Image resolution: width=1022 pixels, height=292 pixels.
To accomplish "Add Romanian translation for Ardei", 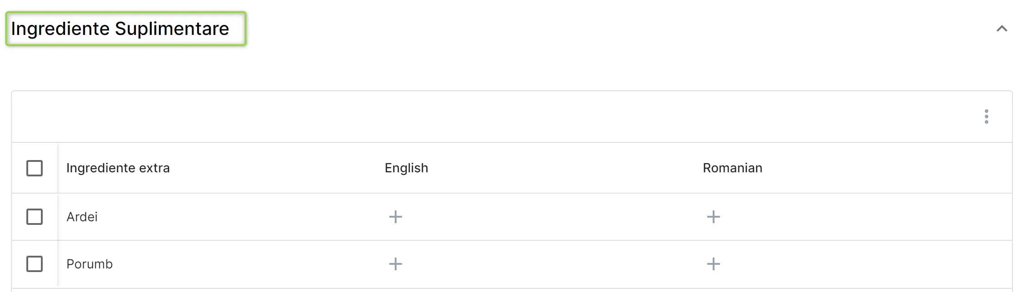I will (x=714, y=217).
